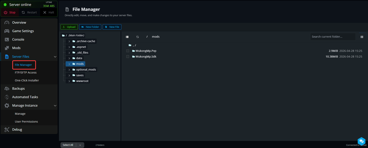Viewport: 368px width, 148px height.
Task: Click the split-pane toggle icon beside refresh
Action: 127,37
